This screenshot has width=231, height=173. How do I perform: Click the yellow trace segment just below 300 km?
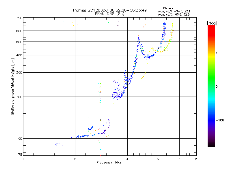(143, 76)
